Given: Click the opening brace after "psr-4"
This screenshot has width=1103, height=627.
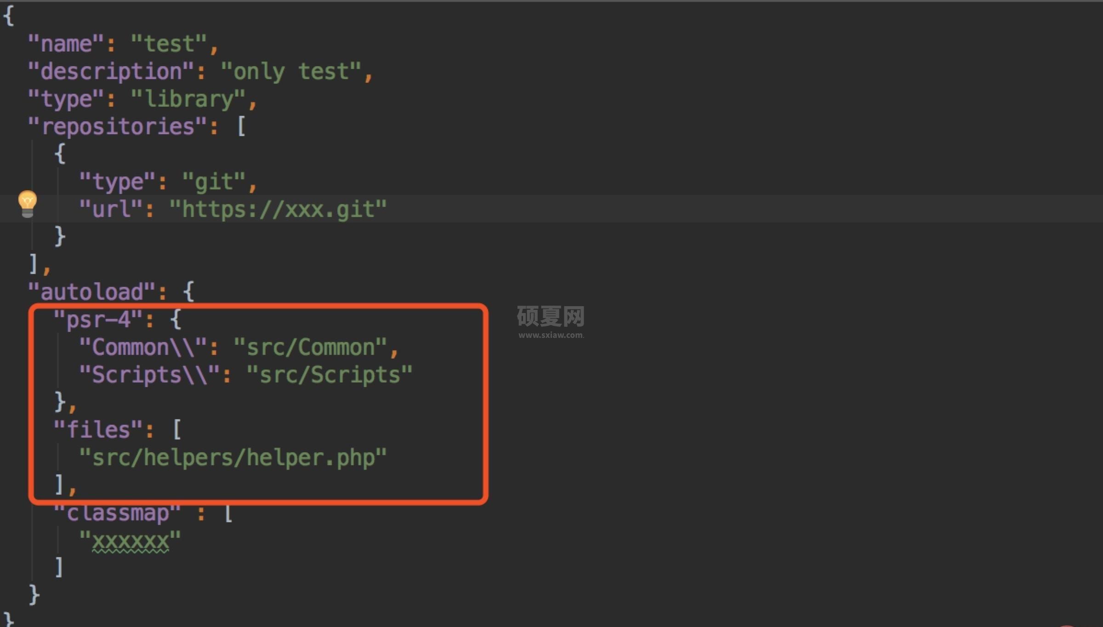Looking at the screenshot, I should coord(176,319).
